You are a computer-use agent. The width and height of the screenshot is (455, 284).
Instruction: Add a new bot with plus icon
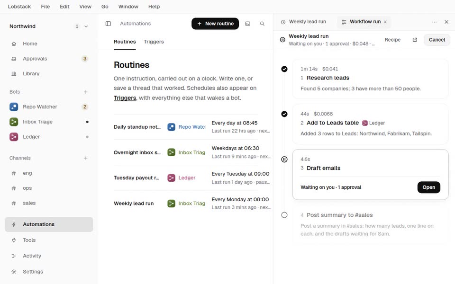86,92
